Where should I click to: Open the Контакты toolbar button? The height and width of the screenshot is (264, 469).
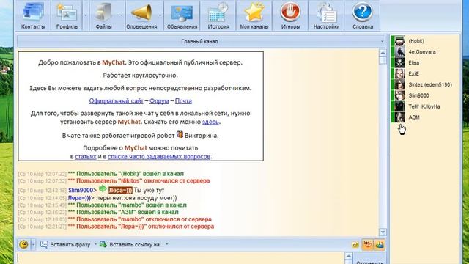[33, 15]
